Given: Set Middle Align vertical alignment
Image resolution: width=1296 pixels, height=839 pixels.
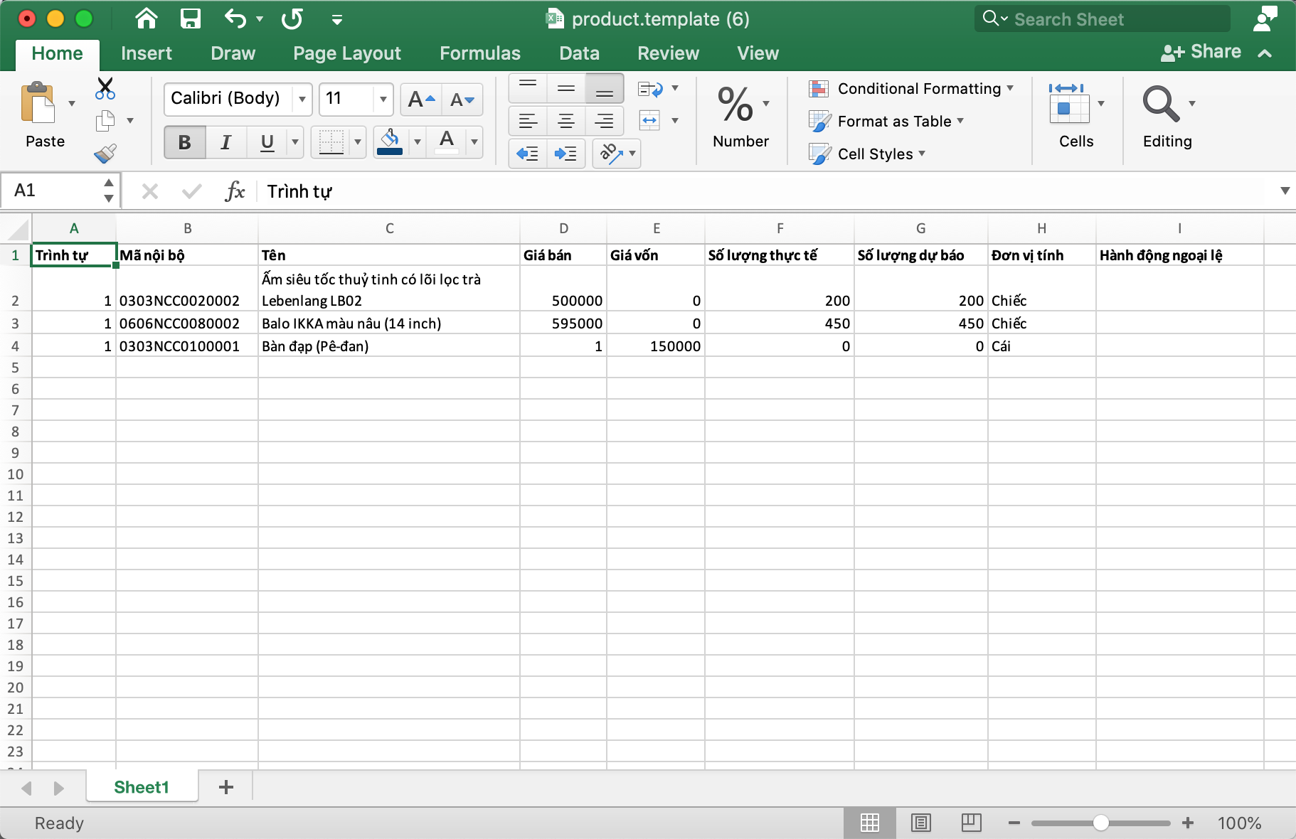Looking at the screenshot, I should [x=566, y=88].
